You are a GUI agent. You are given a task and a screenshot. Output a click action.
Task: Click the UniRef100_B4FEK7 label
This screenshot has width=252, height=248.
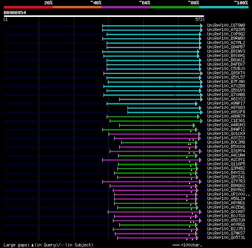[x=226, y=65]
